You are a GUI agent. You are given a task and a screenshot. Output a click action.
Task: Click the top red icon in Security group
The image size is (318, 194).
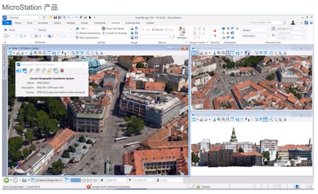point(215,30)
